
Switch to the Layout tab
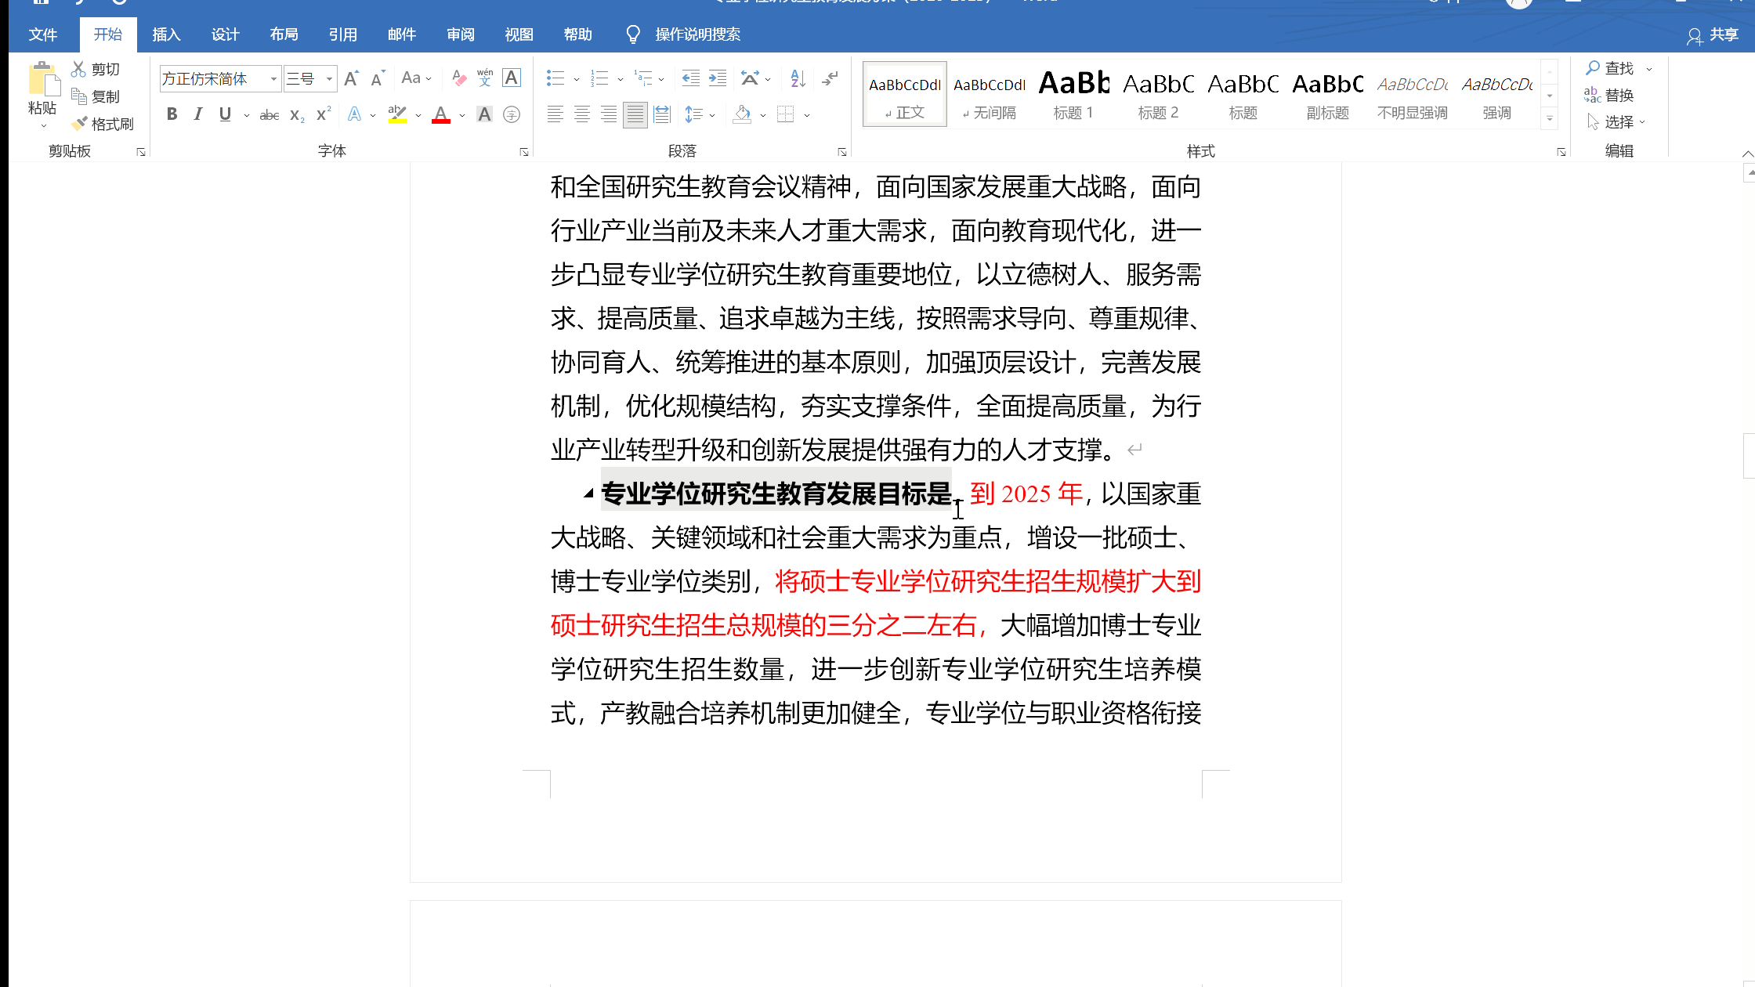tap(284, 34)
